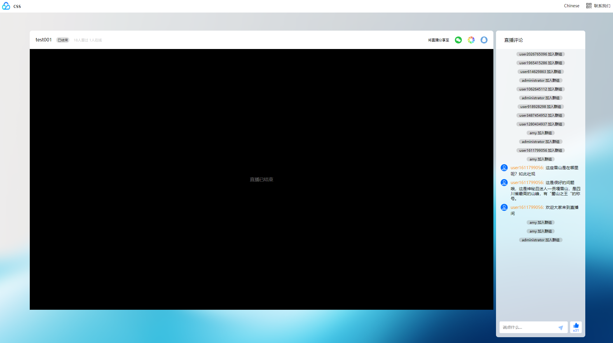This screenshot has height=343, width=613.
Task: Click the 将直播分享至 label
Action: click(438, 40)
